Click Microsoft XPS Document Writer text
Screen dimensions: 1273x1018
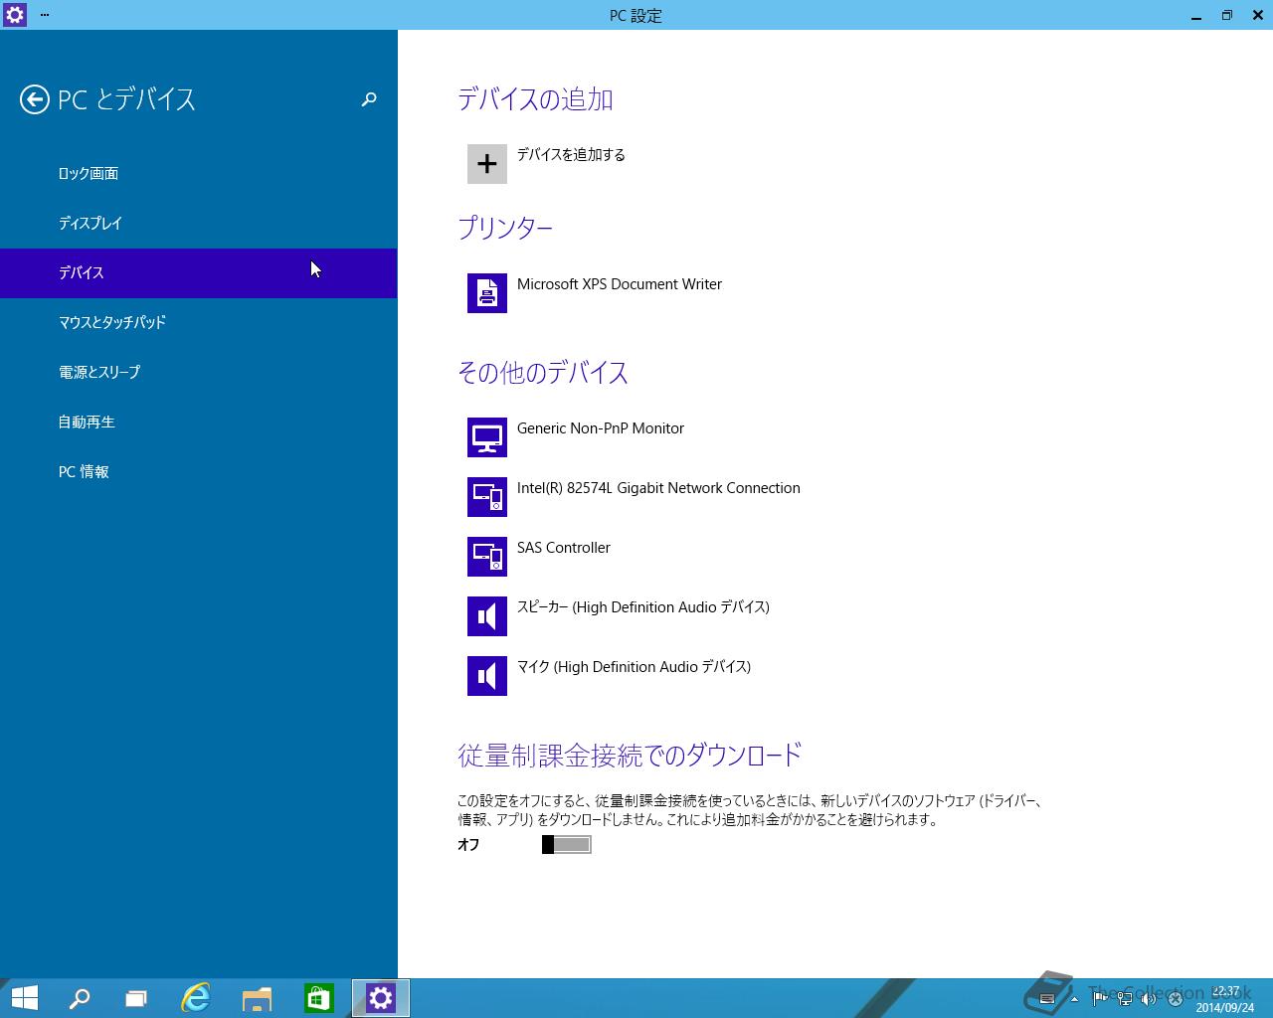click(x=620, y=284)
